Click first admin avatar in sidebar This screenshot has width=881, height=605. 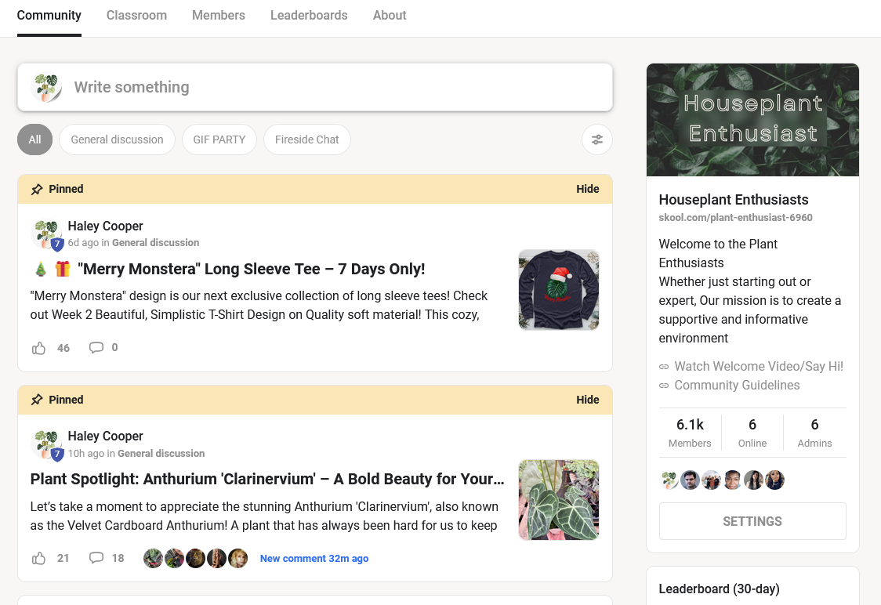(669, 480)
